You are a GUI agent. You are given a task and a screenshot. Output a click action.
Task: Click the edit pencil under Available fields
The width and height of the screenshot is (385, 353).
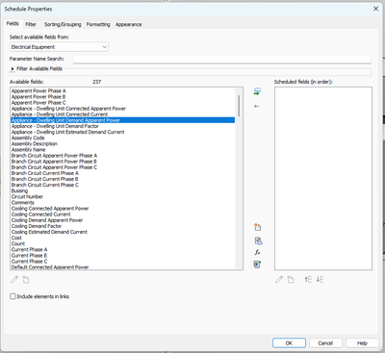[14, 280]
